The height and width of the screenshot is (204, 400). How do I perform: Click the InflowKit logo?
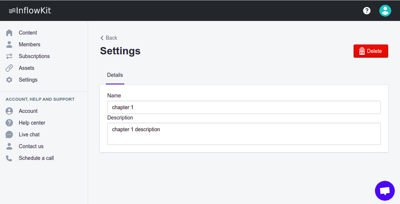30,11
